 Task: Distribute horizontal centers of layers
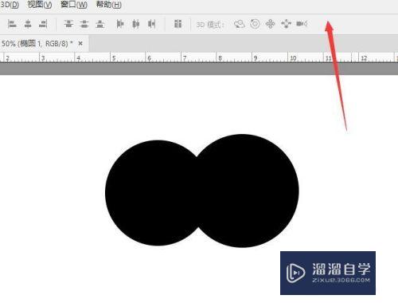pos(136,24)
